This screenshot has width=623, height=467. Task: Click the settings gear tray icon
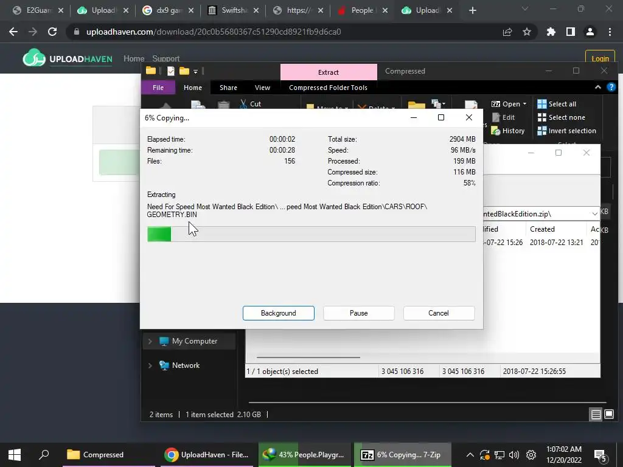click(x=531, y=455)
